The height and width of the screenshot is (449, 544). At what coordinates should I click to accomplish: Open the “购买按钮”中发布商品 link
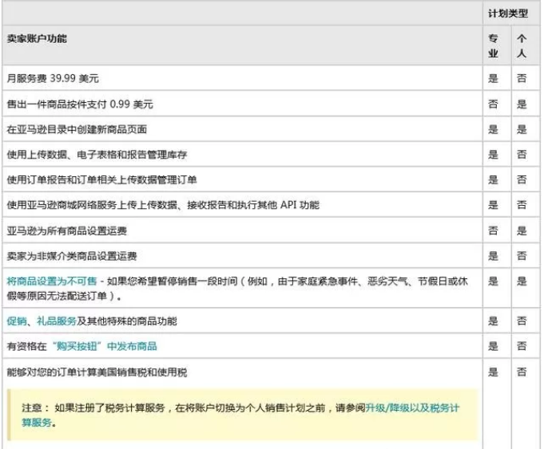(105, 346)
